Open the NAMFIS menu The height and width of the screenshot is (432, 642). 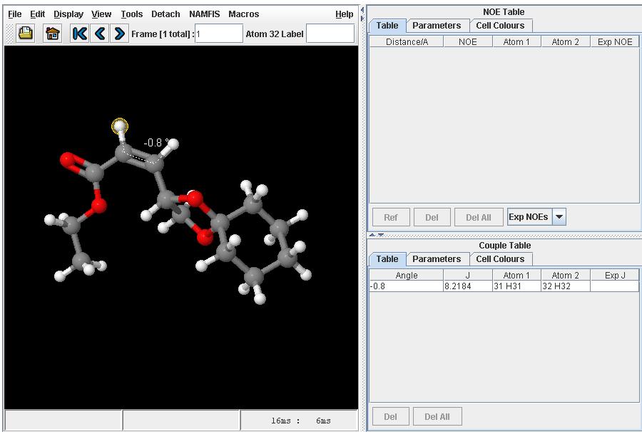[x=204, y=14]
